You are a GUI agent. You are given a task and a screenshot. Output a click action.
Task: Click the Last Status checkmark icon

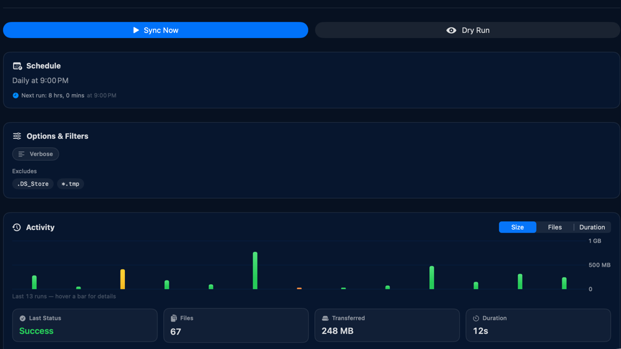point(22,318)
